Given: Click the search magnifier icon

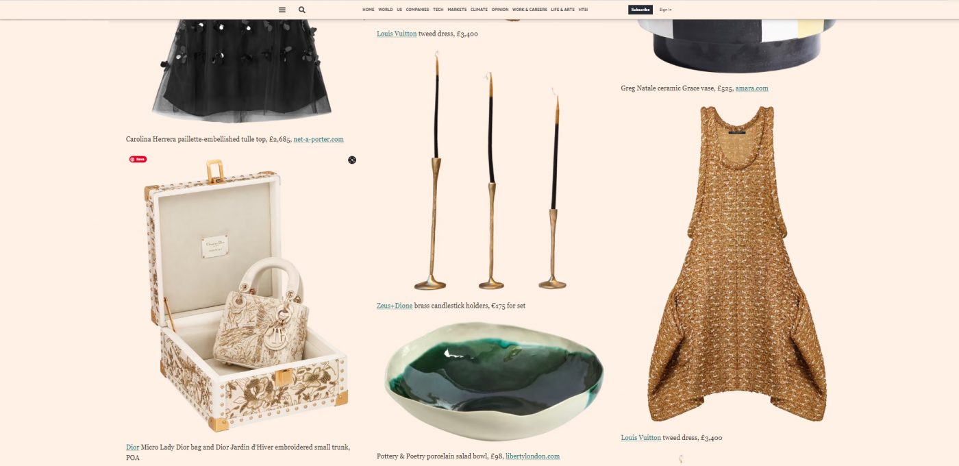Looking at the screenshot, I should pyautogui.click(x=302, y=10).
